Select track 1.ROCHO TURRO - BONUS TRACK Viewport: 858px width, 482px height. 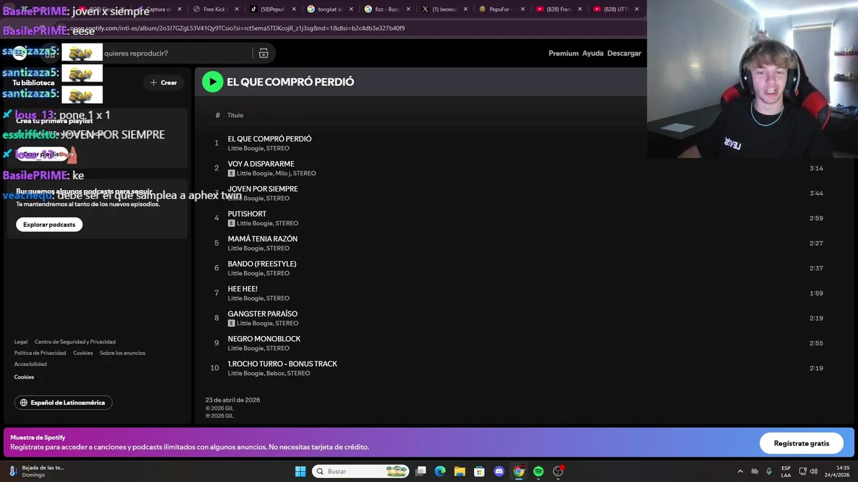click(282, 364)
